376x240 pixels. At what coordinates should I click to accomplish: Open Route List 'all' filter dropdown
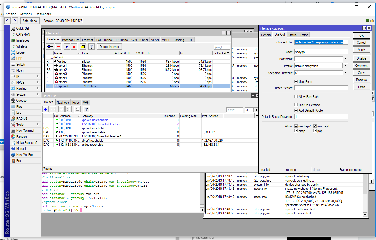point(256,110)
